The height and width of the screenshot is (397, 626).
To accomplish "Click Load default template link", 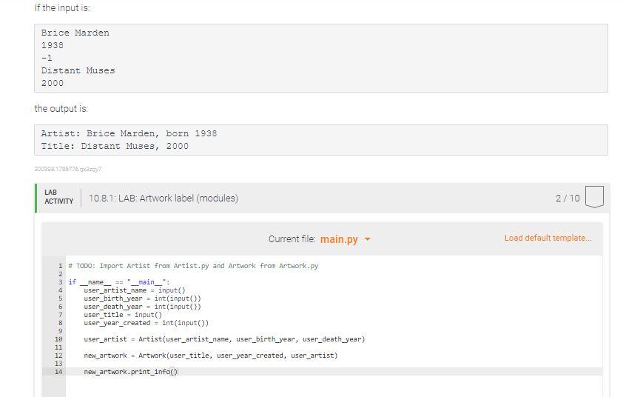I will tap(548, 238).
